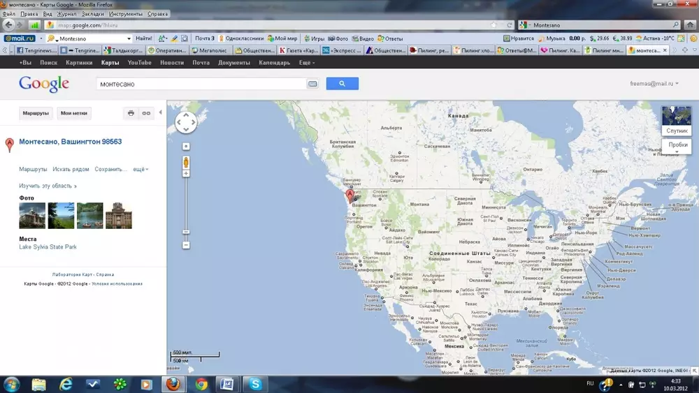Open YouTube in the Google navigation bar
Screen dimensions: 699x393
click(139, 63)
